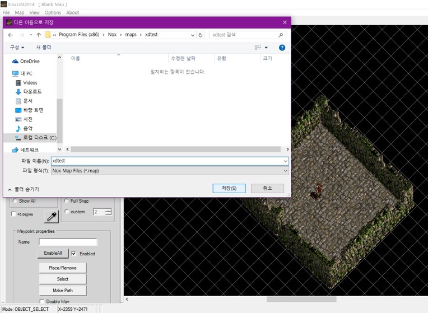428x313 pixels.
Task: Open the save dialog help icon
Action: click(x=282, y=48)
